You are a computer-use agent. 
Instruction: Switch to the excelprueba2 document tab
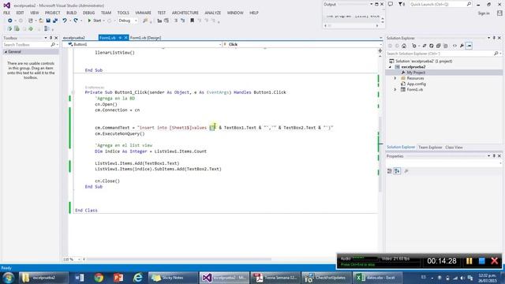[x=74, y=38]
